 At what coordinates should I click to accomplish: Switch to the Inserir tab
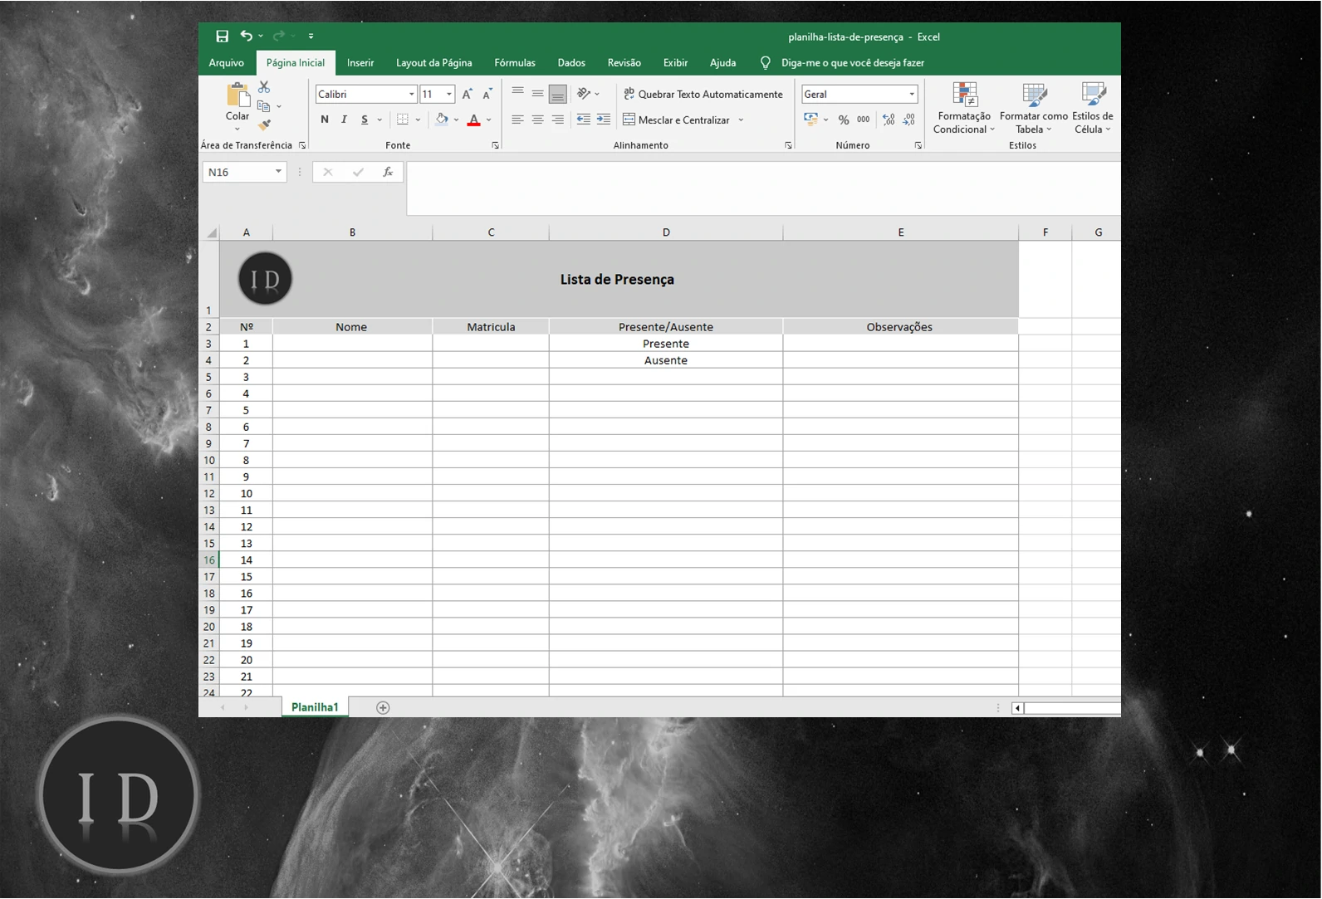pos(360,62)
